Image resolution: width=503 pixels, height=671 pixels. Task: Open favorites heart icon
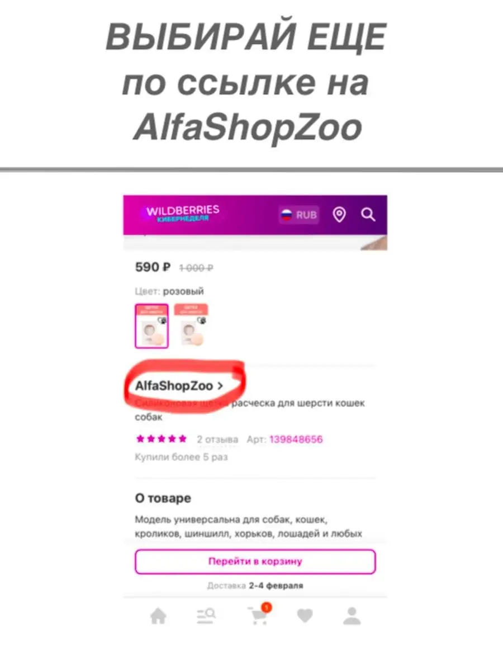click(305, 616)
